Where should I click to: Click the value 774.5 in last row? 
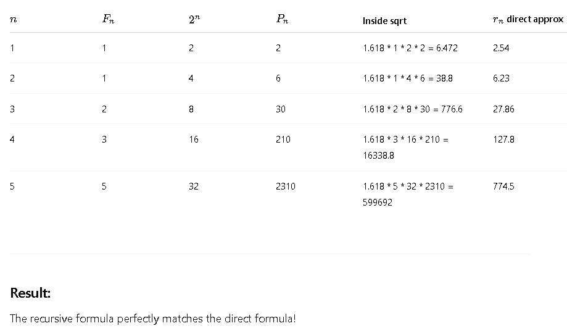(x=503, y=186)
